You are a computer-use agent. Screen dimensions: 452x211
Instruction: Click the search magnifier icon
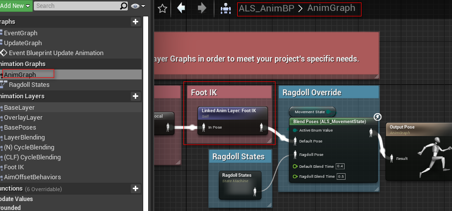pyautogui.click(x=124, y=6)
